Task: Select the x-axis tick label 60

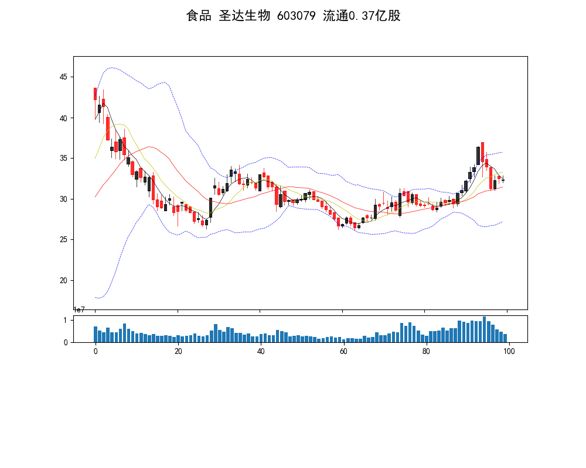Action: [x=343, y=351]
